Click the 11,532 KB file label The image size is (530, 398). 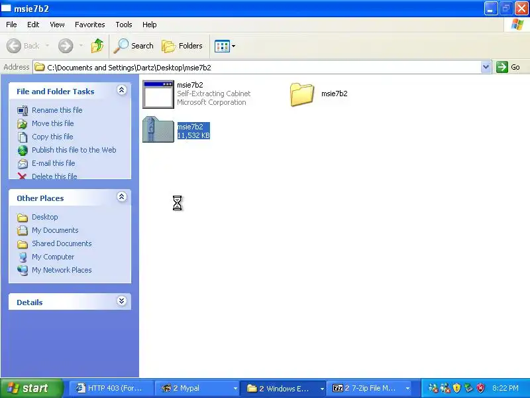(193, 135)
